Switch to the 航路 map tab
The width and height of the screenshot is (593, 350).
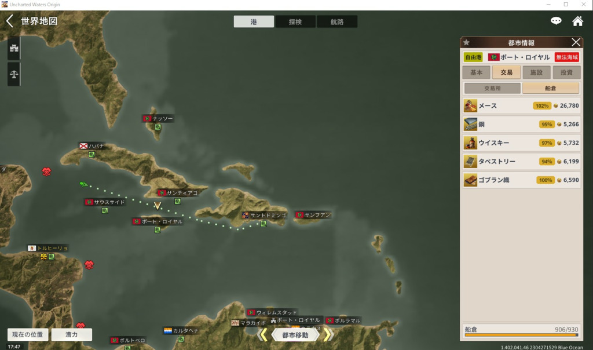pos(337,21)
